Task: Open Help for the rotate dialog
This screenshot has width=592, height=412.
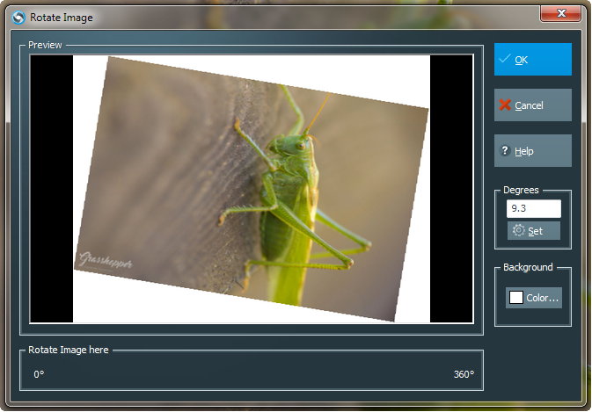Action: click(x=532, y=151)
